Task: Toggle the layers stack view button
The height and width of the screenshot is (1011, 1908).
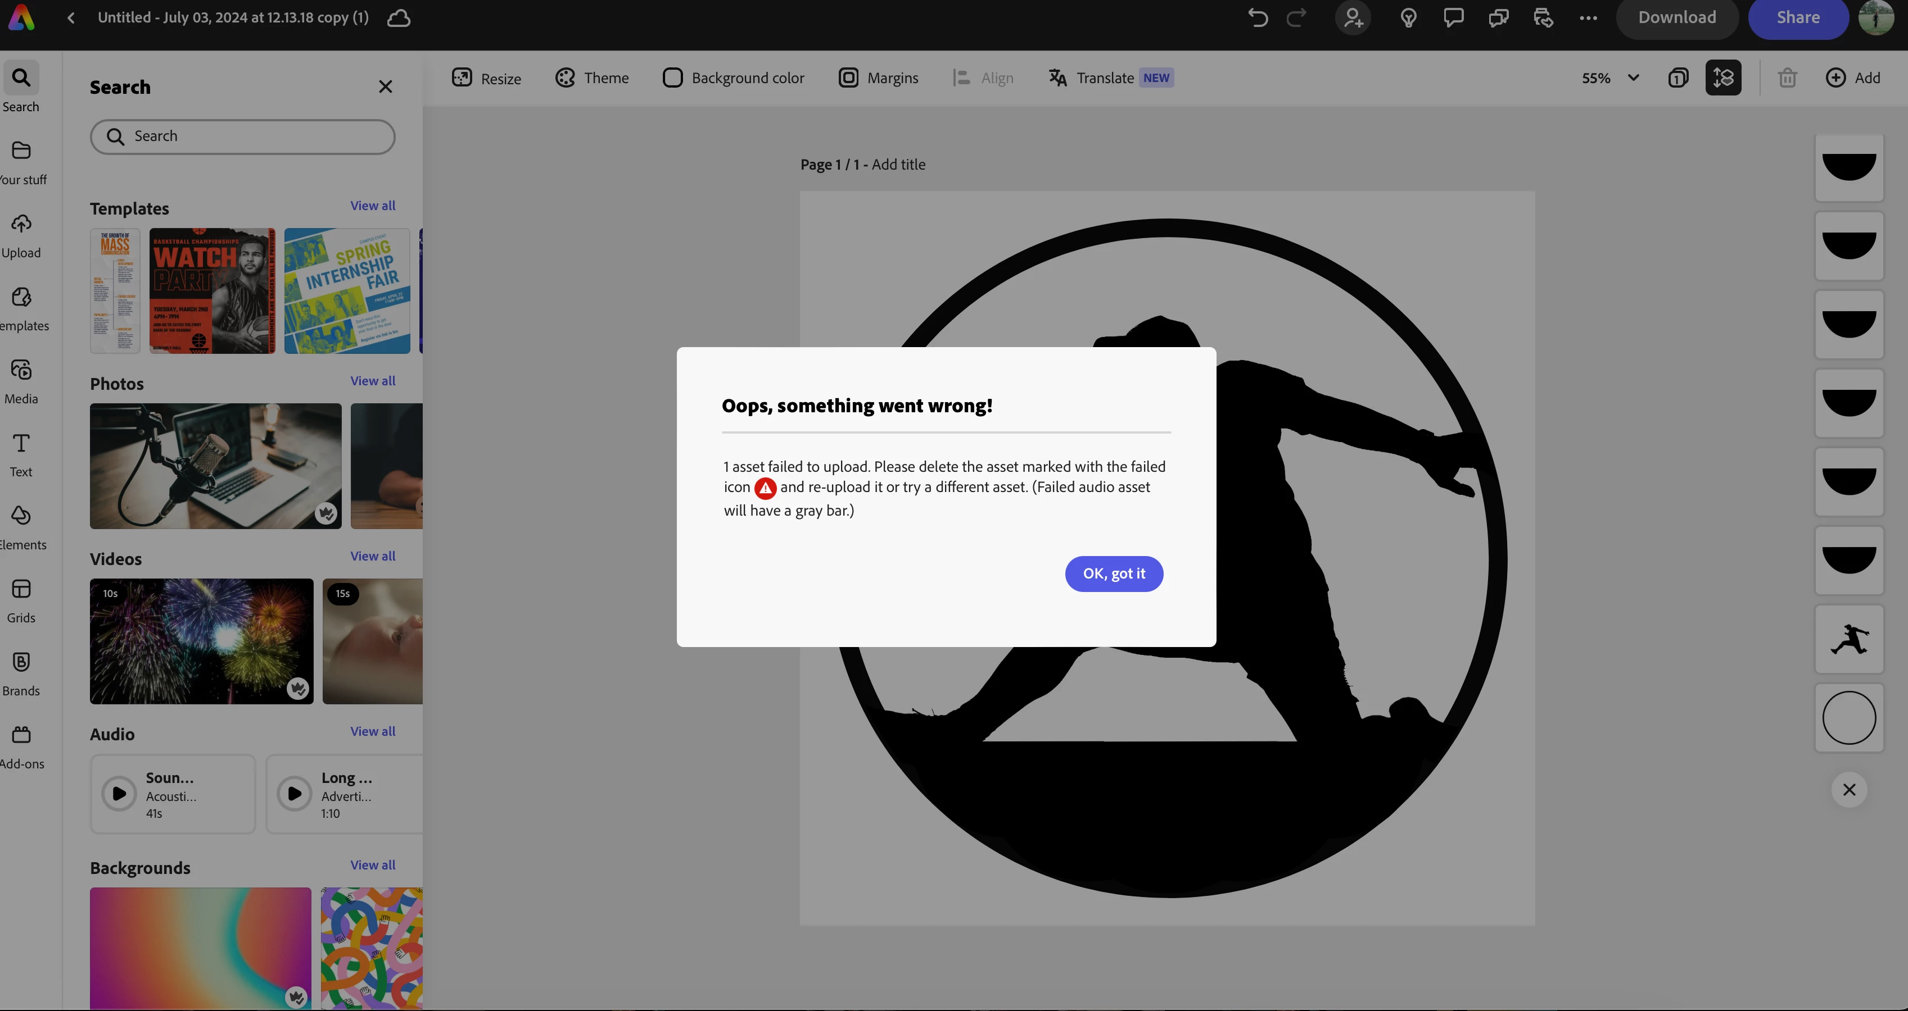Action: tap(1723, 78)
